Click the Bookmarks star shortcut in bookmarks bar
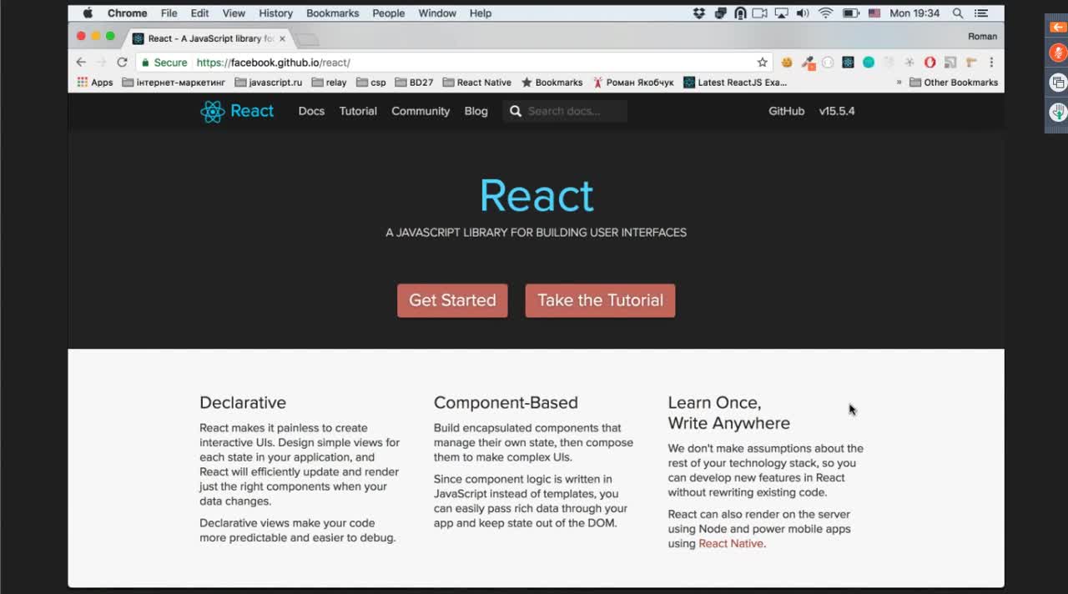The height and width of the screenshot is (594, 1068). tap(552, 83)
